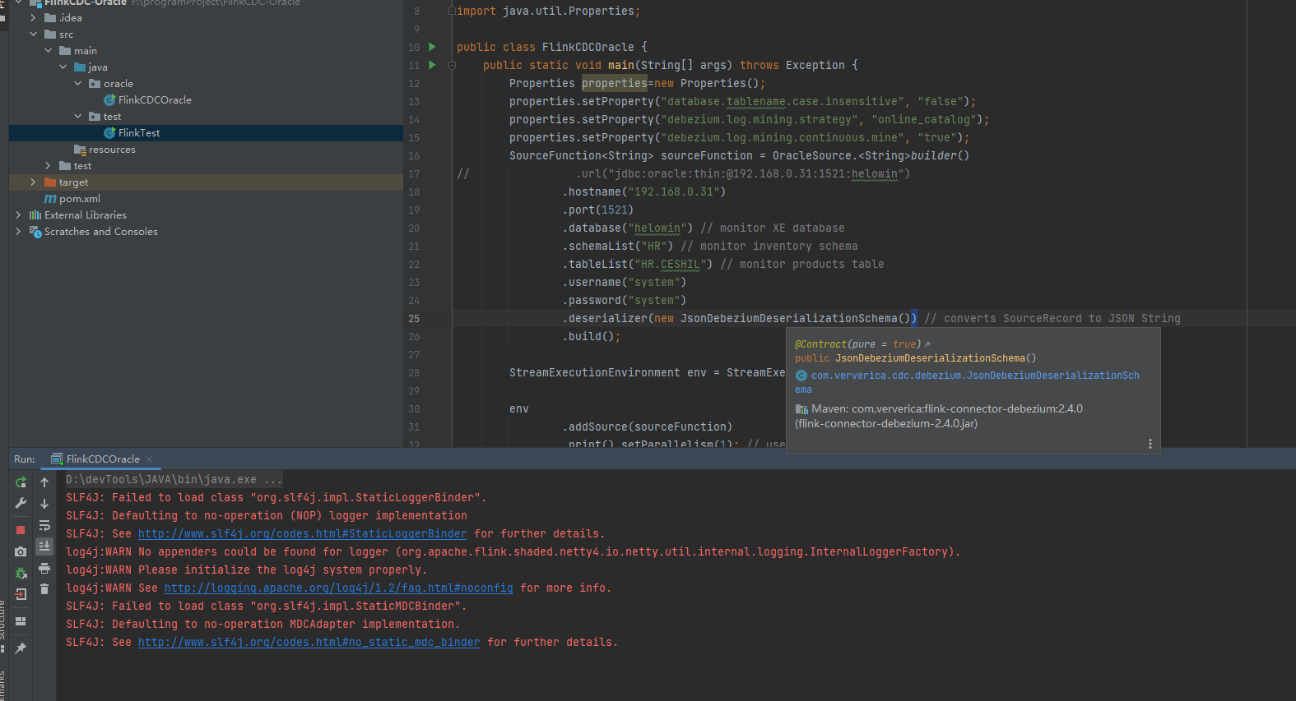Open the slf4j StaticLoggerBinder link
1296x701 pixels.
302,534
